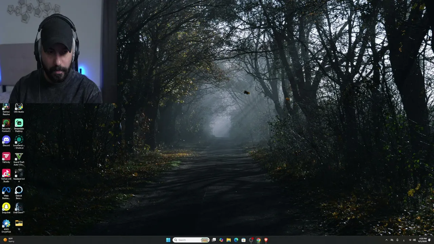Select the Focusrite Control 2 desktop icon
Screen dimensions: 434x244
click(6, 125)
